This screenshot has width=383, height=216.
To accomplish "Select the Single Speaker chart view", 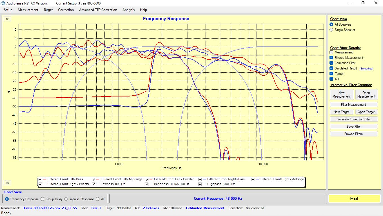I will point(331,30).
